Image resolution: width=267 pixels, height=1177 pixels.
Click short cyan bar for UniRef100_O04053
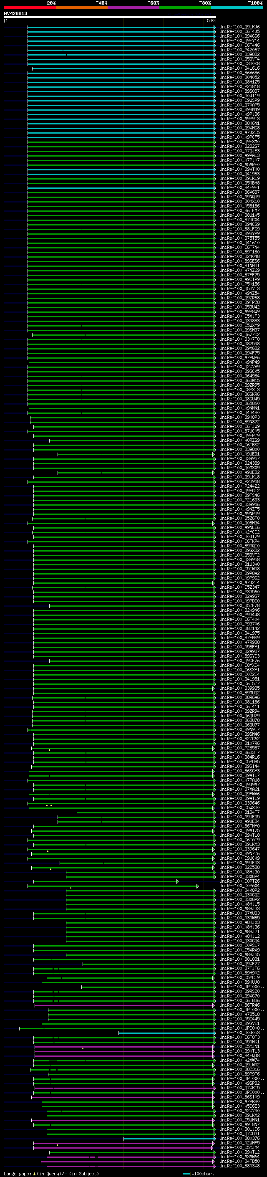pos(167,1033)
